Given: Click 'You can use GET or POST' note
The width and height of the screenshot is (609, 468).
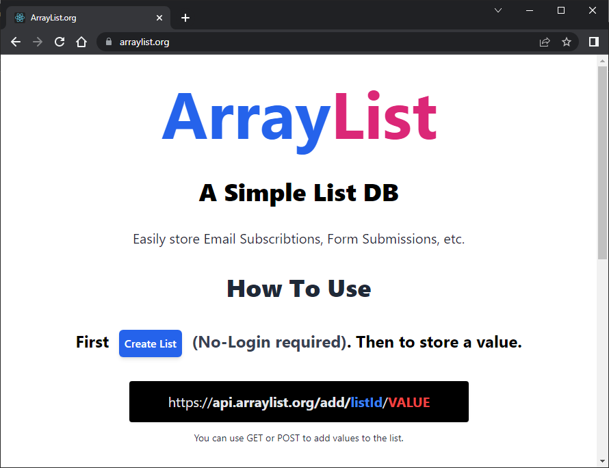Looking at the screenshot, I should click(298, 438).
